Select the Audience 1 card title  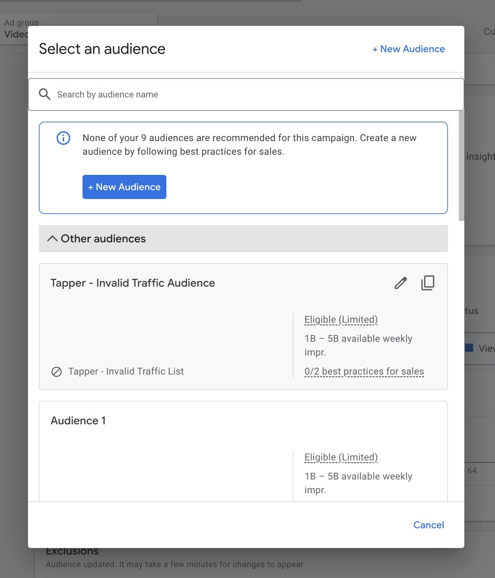point(78,421)
